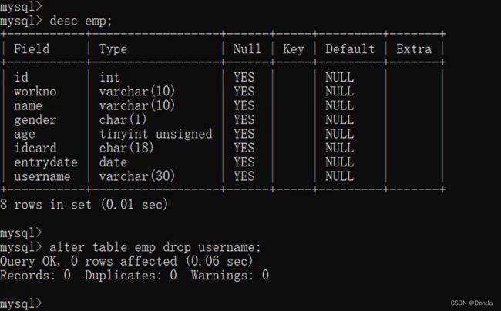Click the 'Warnings: 0' text
501x311 pixels.
230,276
